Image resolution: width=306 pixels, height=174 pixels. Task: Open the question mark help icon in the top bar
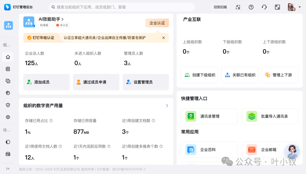click(251, 7)
